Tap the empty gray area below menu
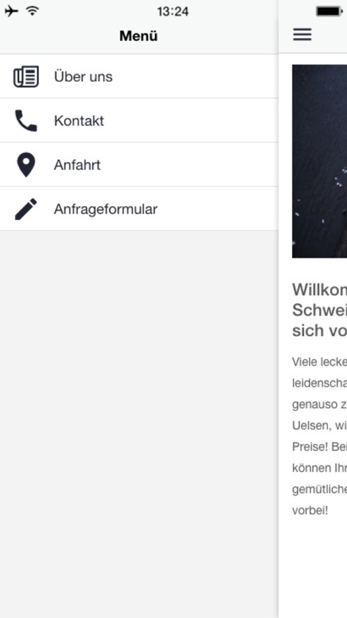This screenshot has height=618, width=347. tap(139, 424)
